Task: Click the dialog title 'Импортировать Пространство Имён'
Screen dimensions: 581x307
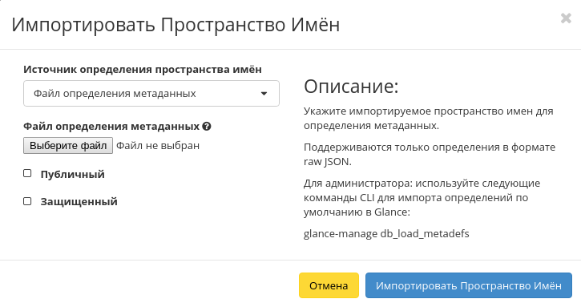Action: pyautogui.click(x=176, y=25)
